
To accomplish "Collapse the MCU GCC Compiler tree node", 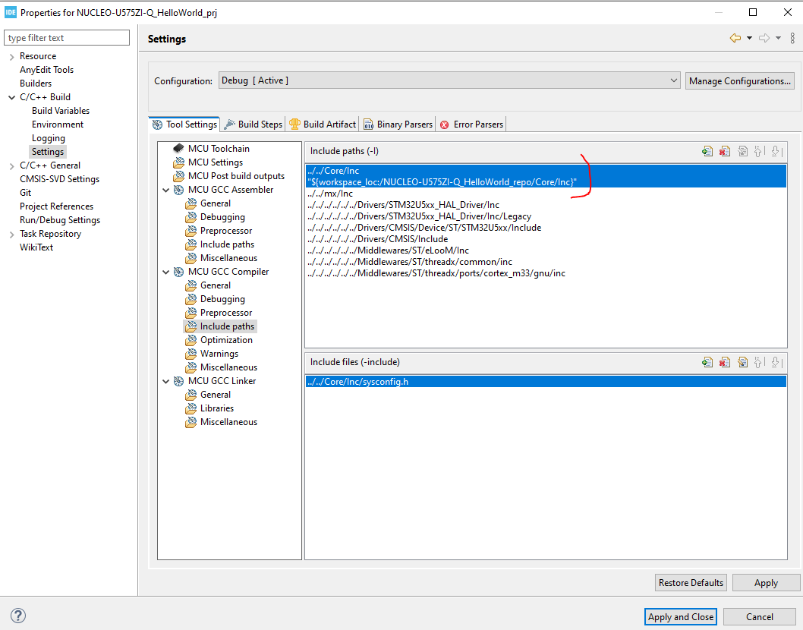I will 166,271.
